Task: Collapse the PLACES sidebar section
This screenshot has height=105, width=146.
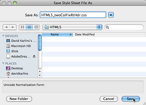Action: pyautogui.click(x=3, y=63)
